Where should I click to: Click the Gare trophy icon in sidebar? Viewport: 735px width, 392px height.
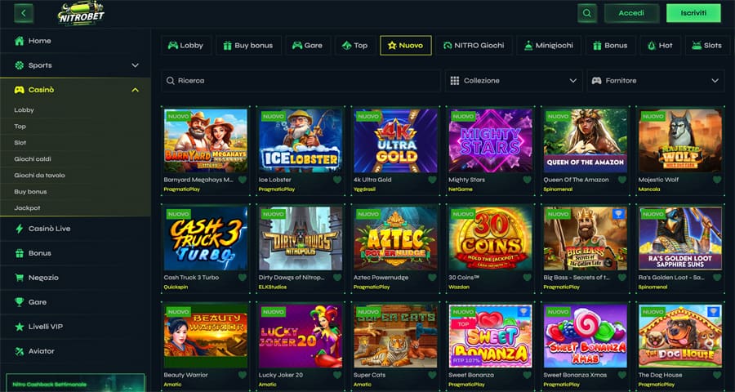pos(20,302)
